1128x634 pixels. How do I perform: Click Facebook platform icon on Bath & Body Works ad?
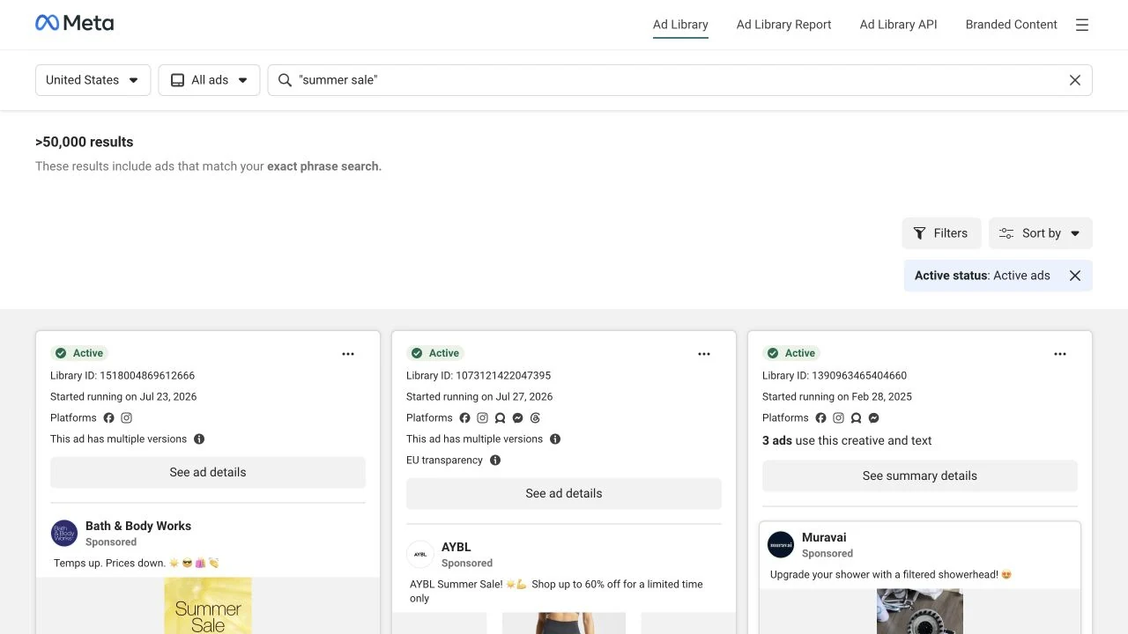pos(109,418)
